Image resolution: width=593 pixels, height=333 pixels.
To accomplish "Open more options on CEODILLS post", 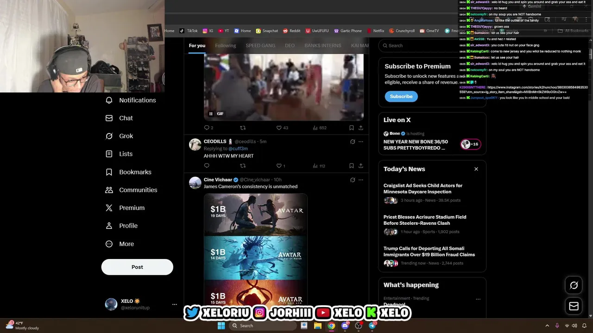I will coord(361,142).
